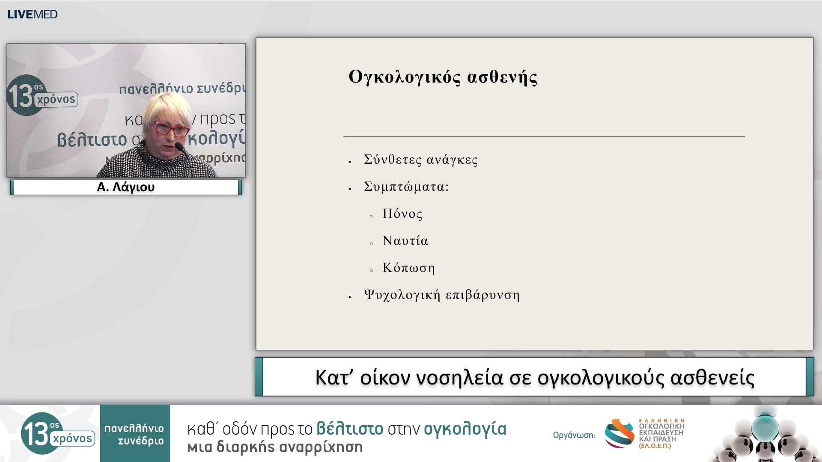Toggle the bullet beside Σύνθετες ανάγκες
This screenshot has width=822, height=462.
(x=349, y=163)
